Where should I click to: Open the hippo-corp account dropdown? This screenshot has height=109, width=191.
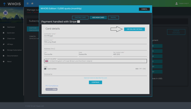point(184,3)
